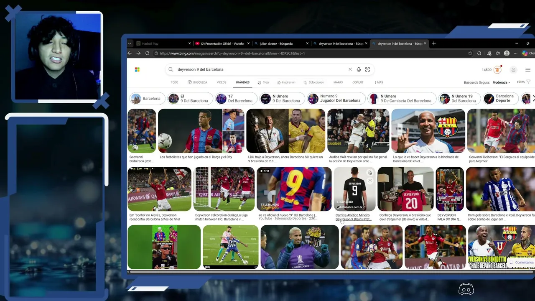This screenshot has height=301, width=535.
Task: Click the Discord logo in the overlay
Action: [466, 289]
